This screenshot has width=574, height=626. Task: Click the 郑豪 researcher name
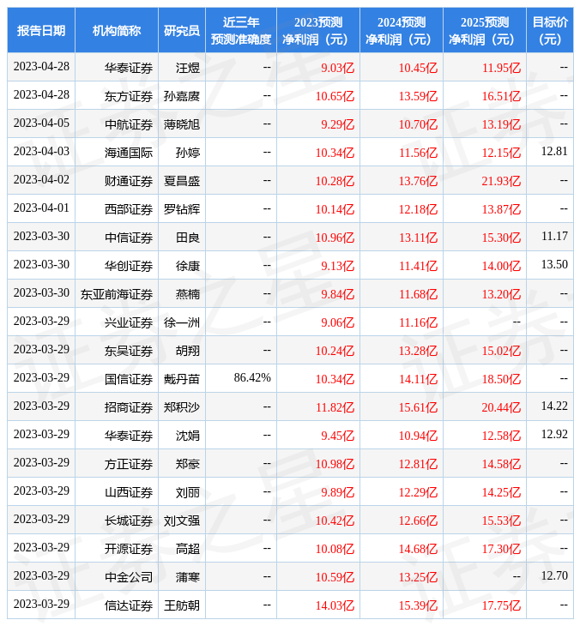(188, 464)
